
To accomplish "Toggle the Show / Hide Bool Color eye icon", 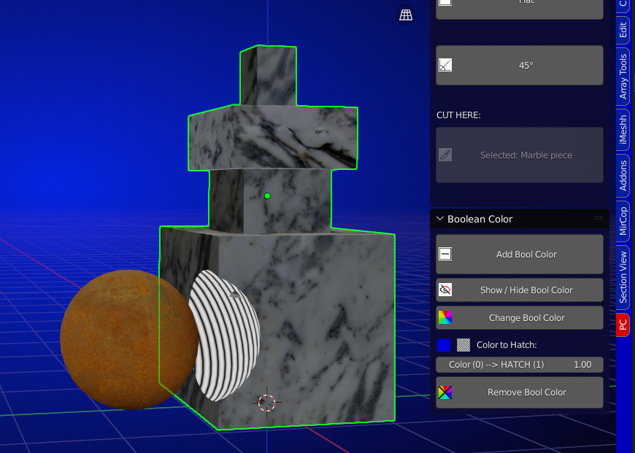I will click(x=445, y=290).
